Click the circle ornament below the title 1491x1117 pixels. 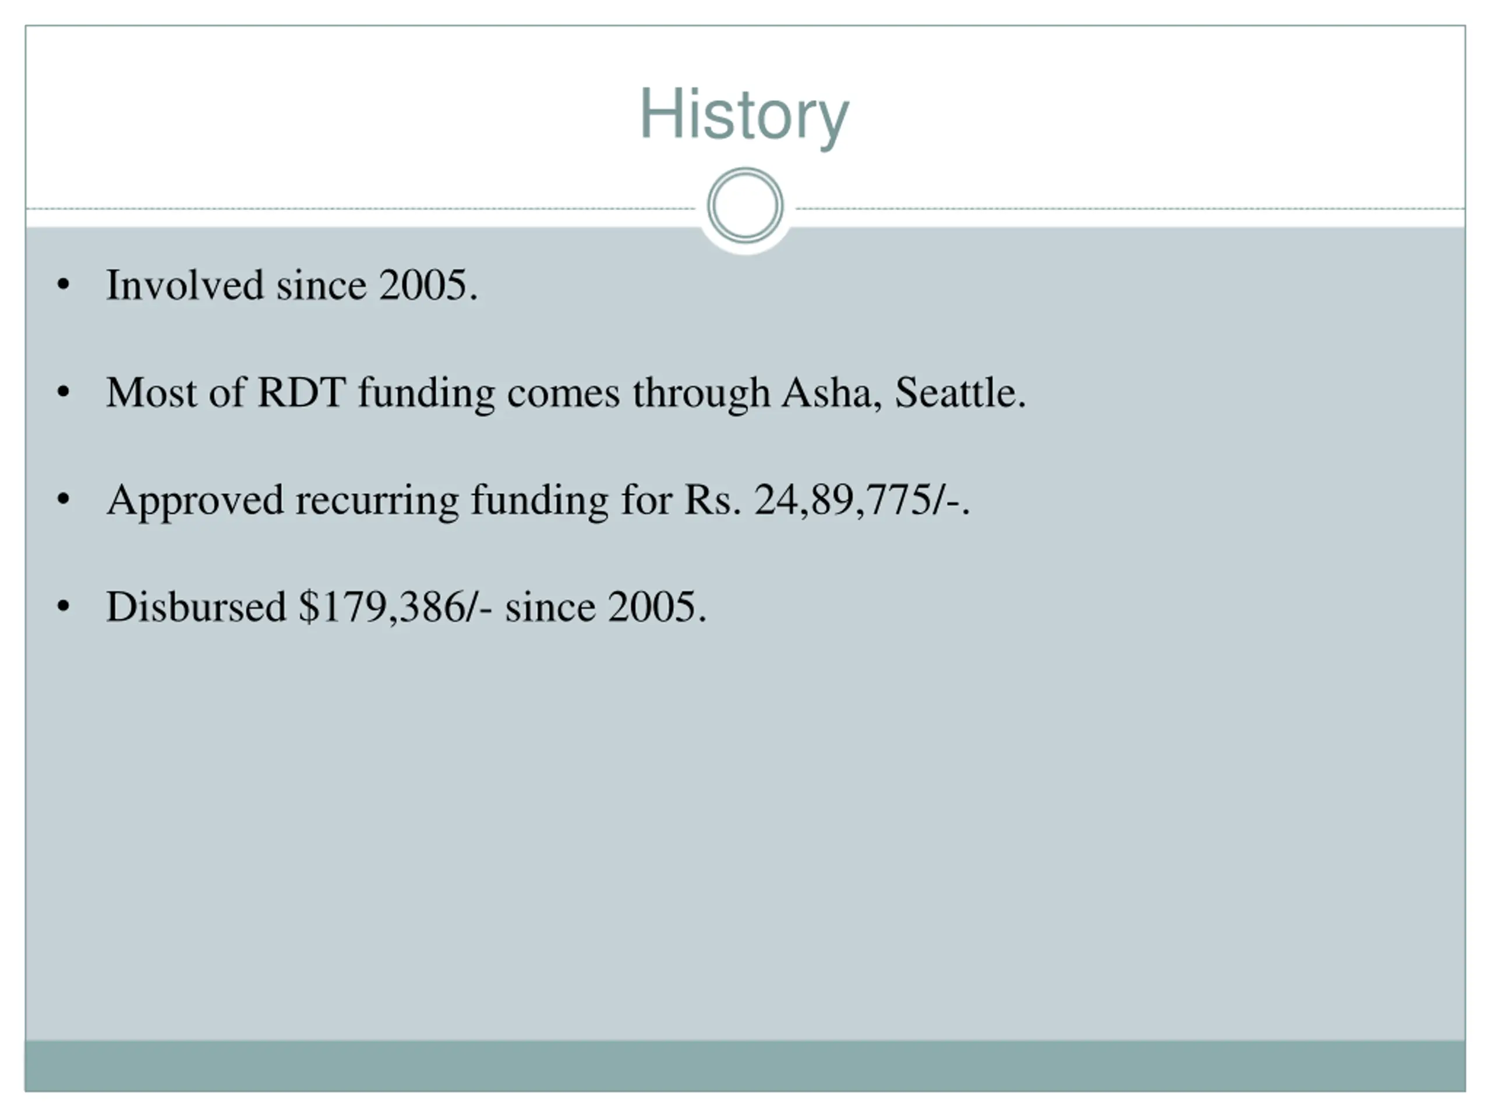(x=745, y=205)
